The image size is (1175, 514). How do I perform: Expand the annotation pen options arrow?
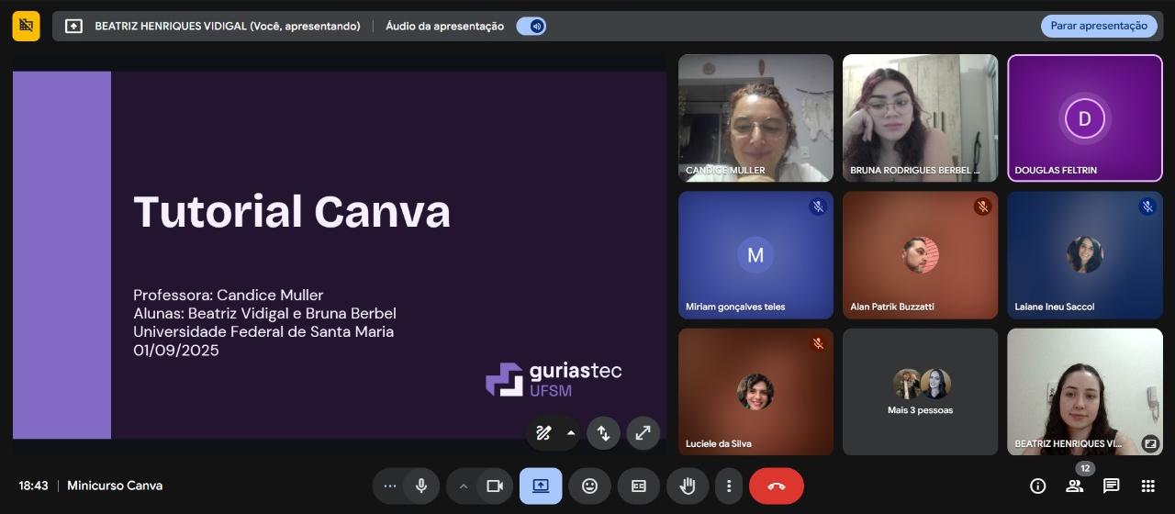[571, 433]
